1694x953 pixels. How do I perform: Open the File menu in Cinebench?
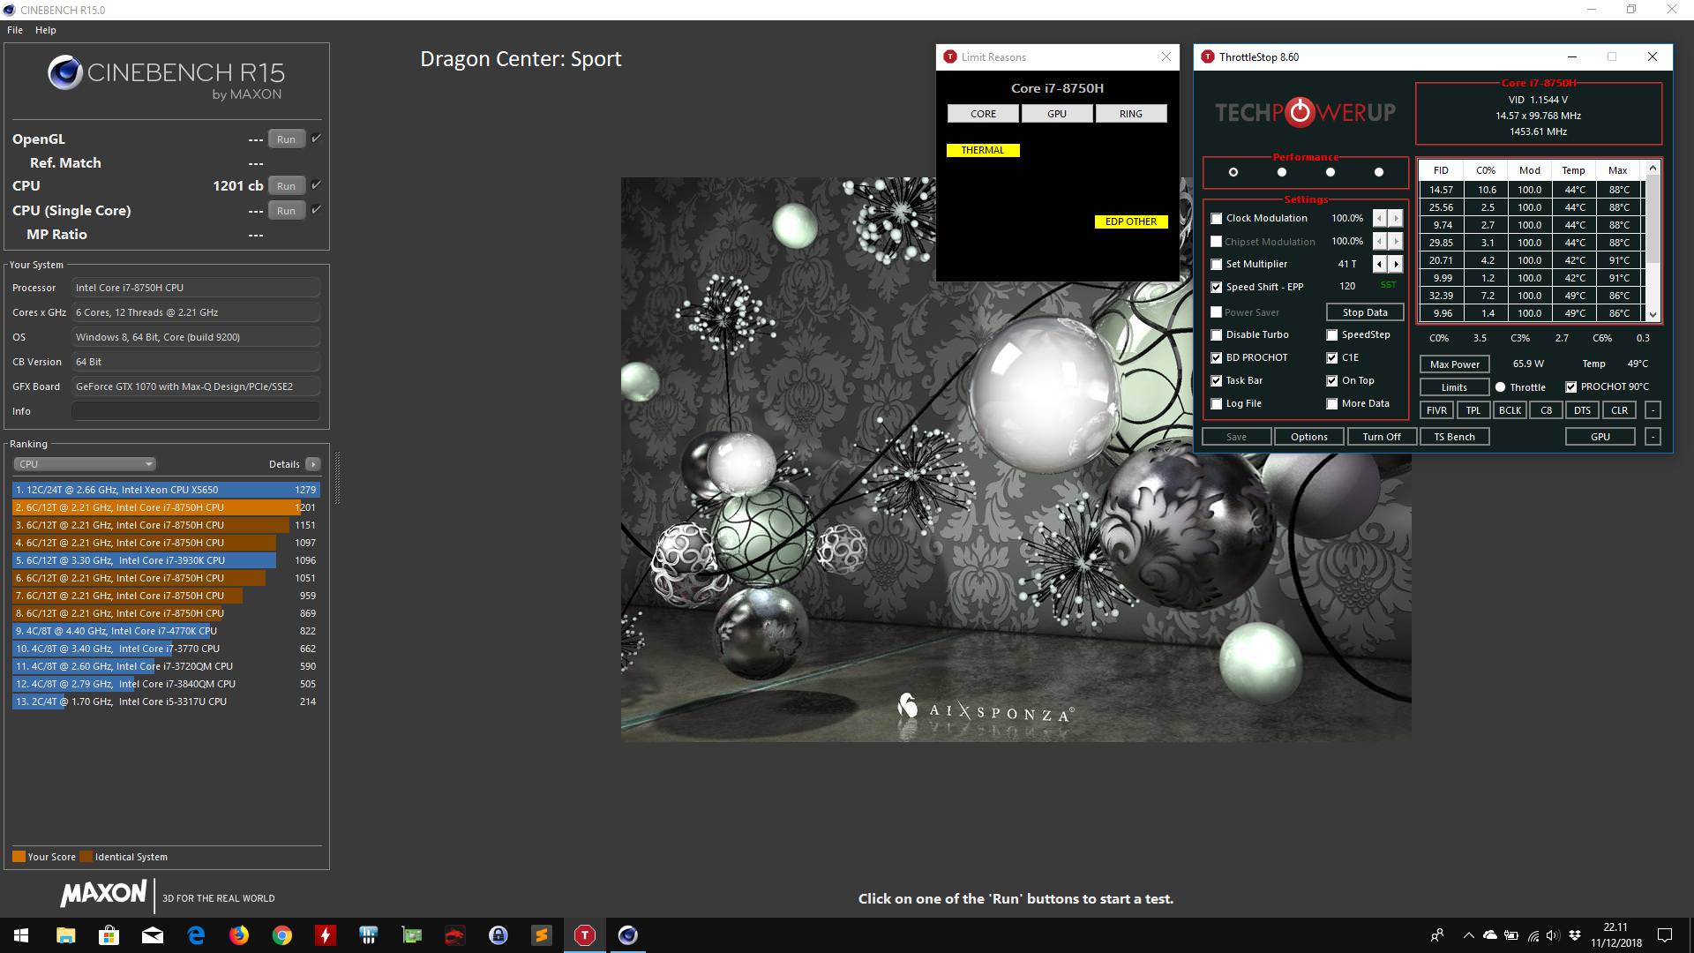tap(15, 30)
